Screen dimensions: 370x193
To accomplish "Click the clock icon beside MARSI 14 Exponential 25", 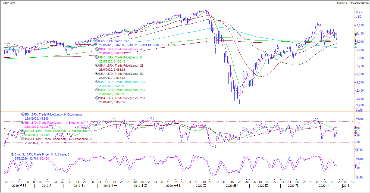I will (x=23, y=139).
